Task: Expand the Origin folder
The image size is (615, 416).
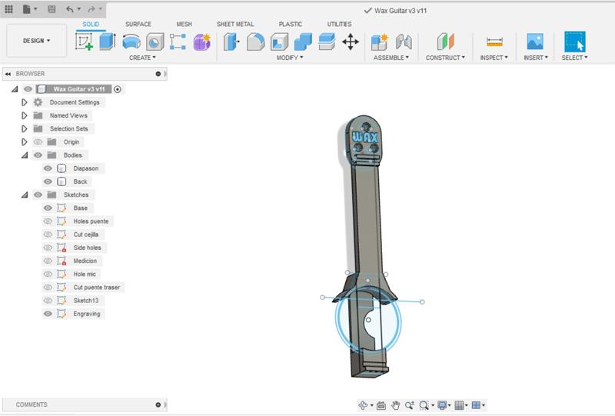Action: (x=25, y=141)
